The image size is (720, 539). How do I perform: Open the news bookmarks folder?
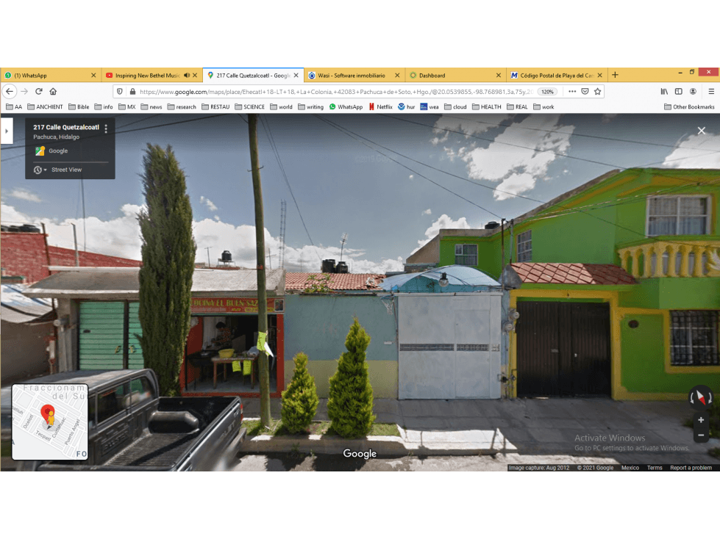click(152, 106)
